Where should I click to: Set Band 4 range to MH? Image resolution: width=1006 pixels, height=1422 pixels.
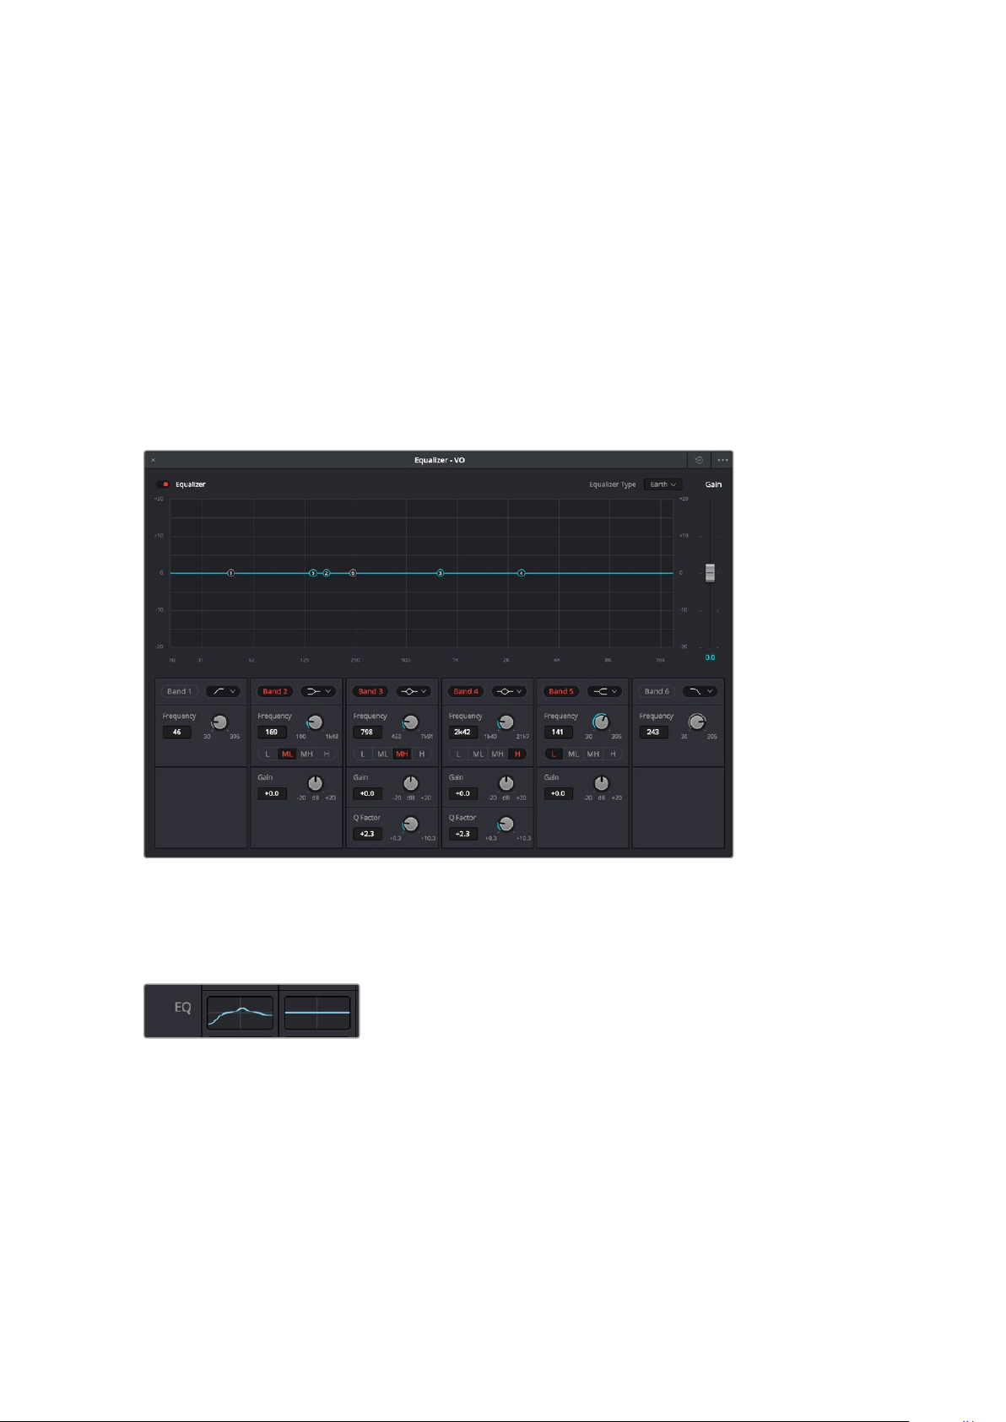pyautogui.click(x=498, y=754)
